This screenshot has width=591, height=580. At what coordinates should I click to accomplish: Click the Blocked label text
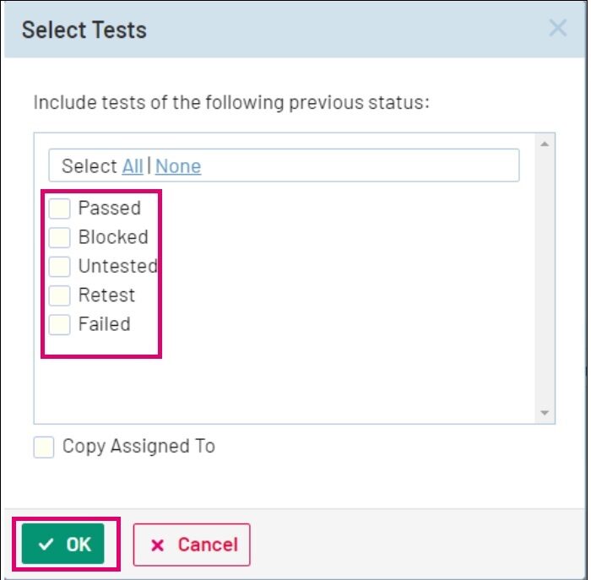pyautogui.click(x=113, y=237)
